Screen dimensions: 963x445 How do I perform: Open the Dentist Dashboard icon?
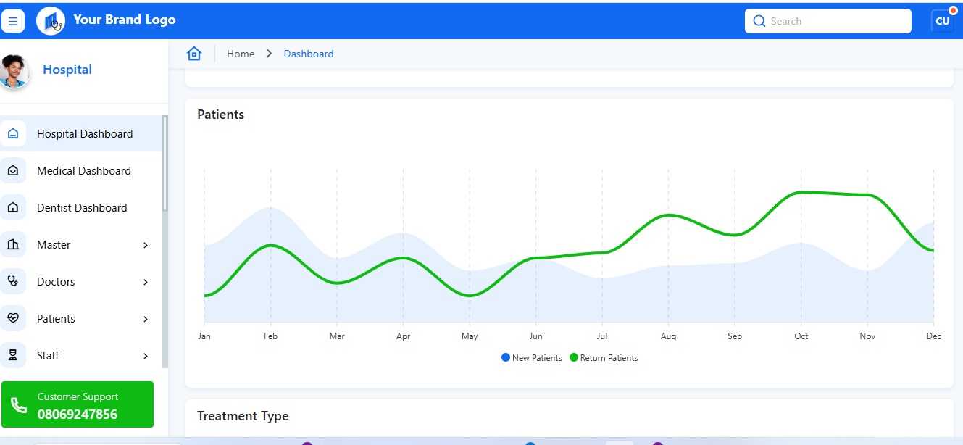pyautogui.click(x=14, y=207)
